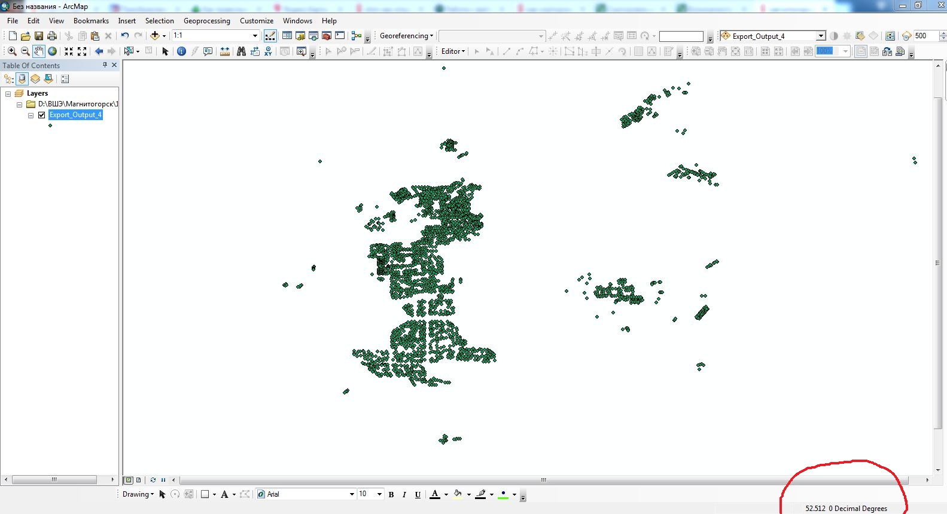
Task: Open the Georeferencing dropdown button
Action: click(x=406, y=36)
